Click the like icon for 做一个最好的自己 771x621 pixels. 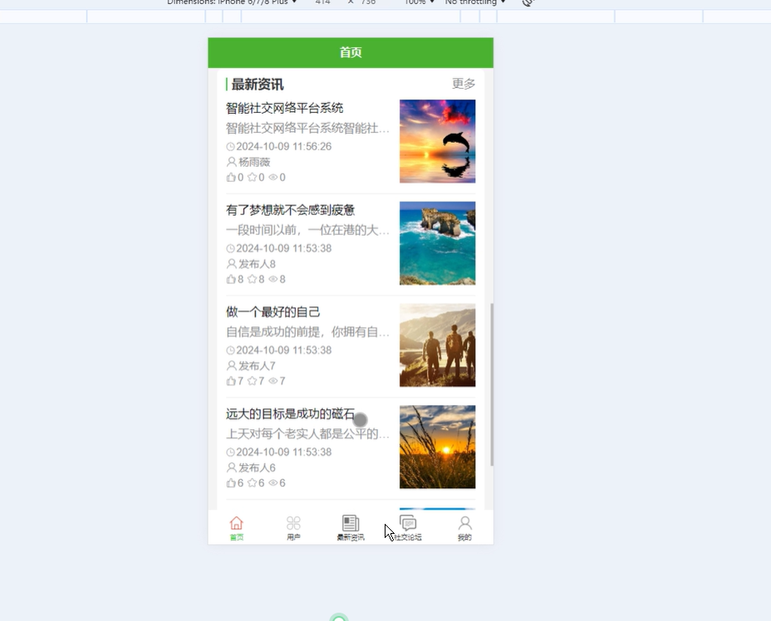[231, 381]
